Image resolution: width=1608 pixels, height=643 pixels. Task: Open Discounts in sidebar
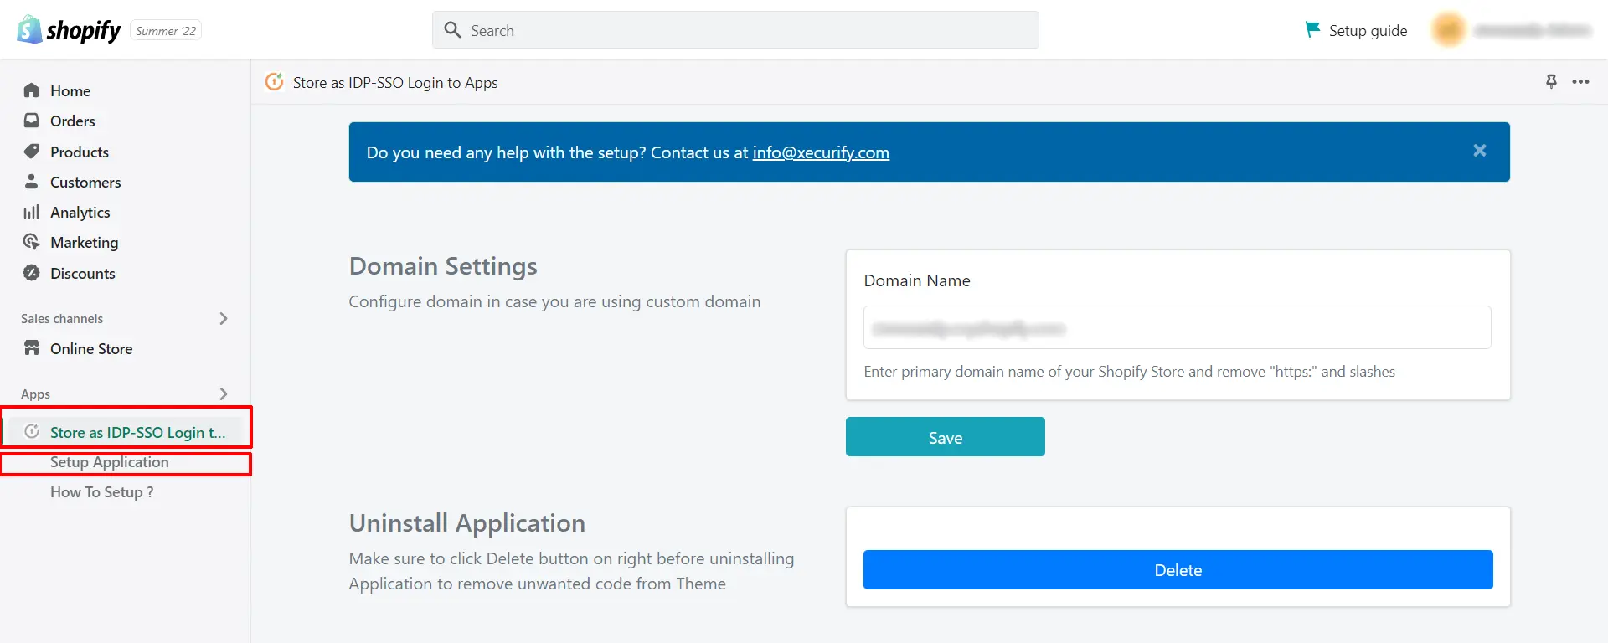[83, 273]
